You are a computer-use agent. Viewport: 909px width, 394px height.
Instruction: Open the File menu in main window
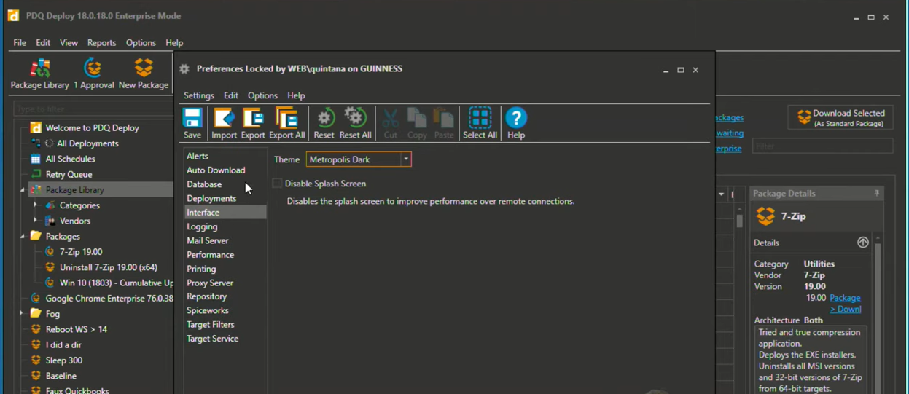tap(20, 43)
